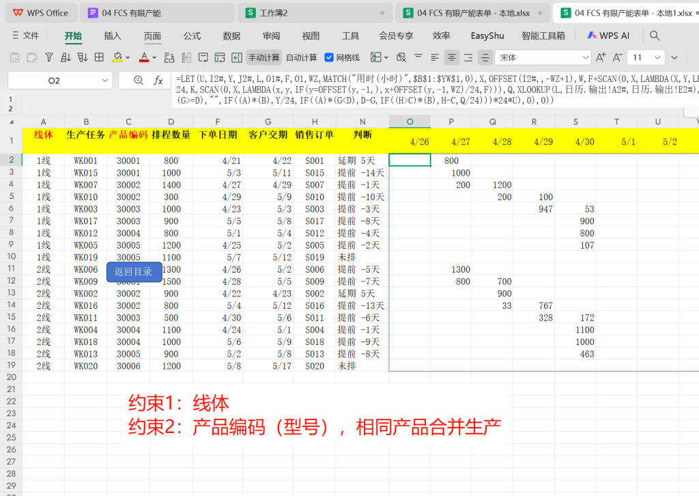
Task: Expand the toolbar overflow chevron
Action: point(674,57)
